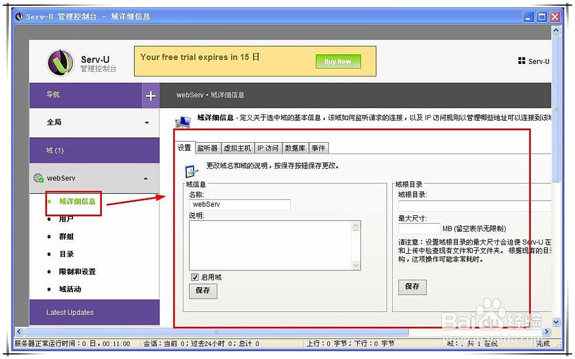Click the checklist icon beside the edit hint
Screen dimensions: 575x359
[191, 171]
